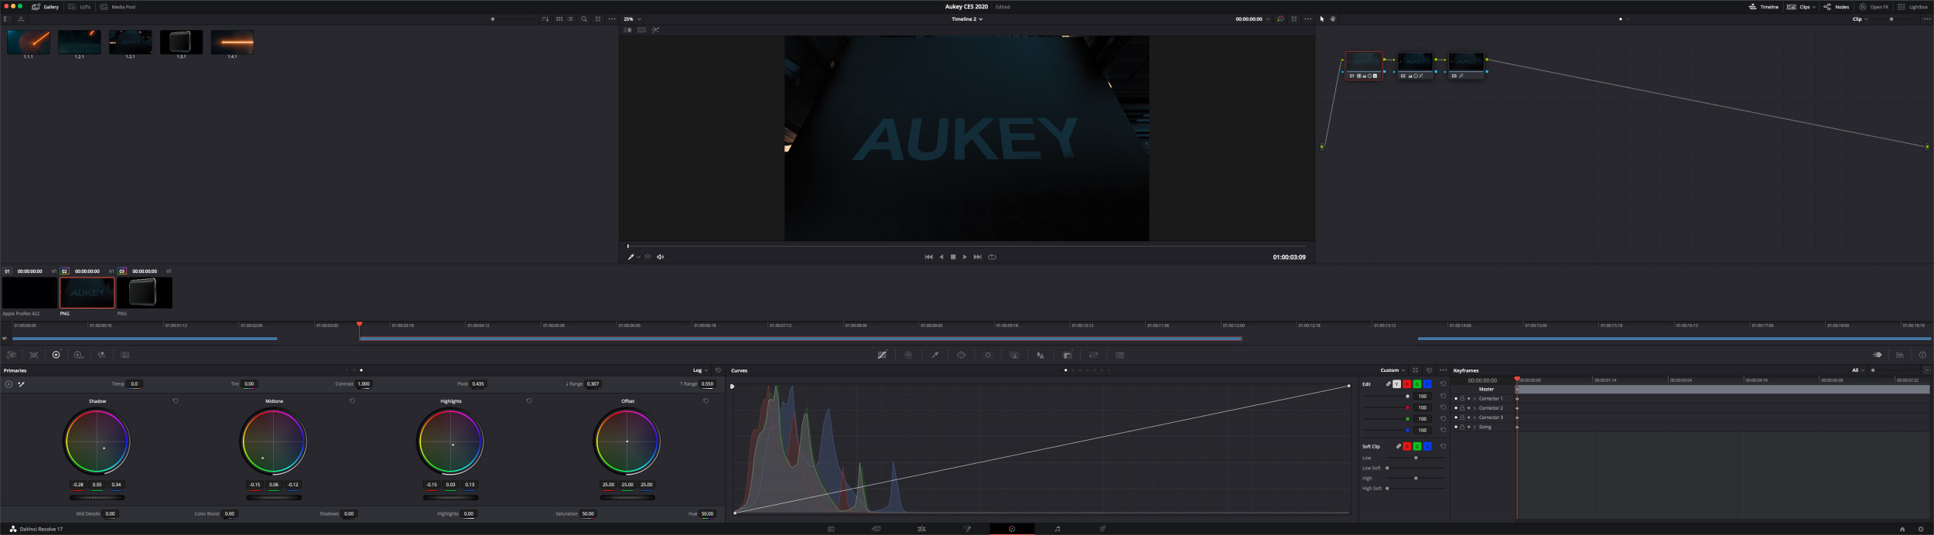Toggle the red curve Edit channel
Image resolution: width=1934 pixels, height=535 pixels.
tap(1407, 384)
